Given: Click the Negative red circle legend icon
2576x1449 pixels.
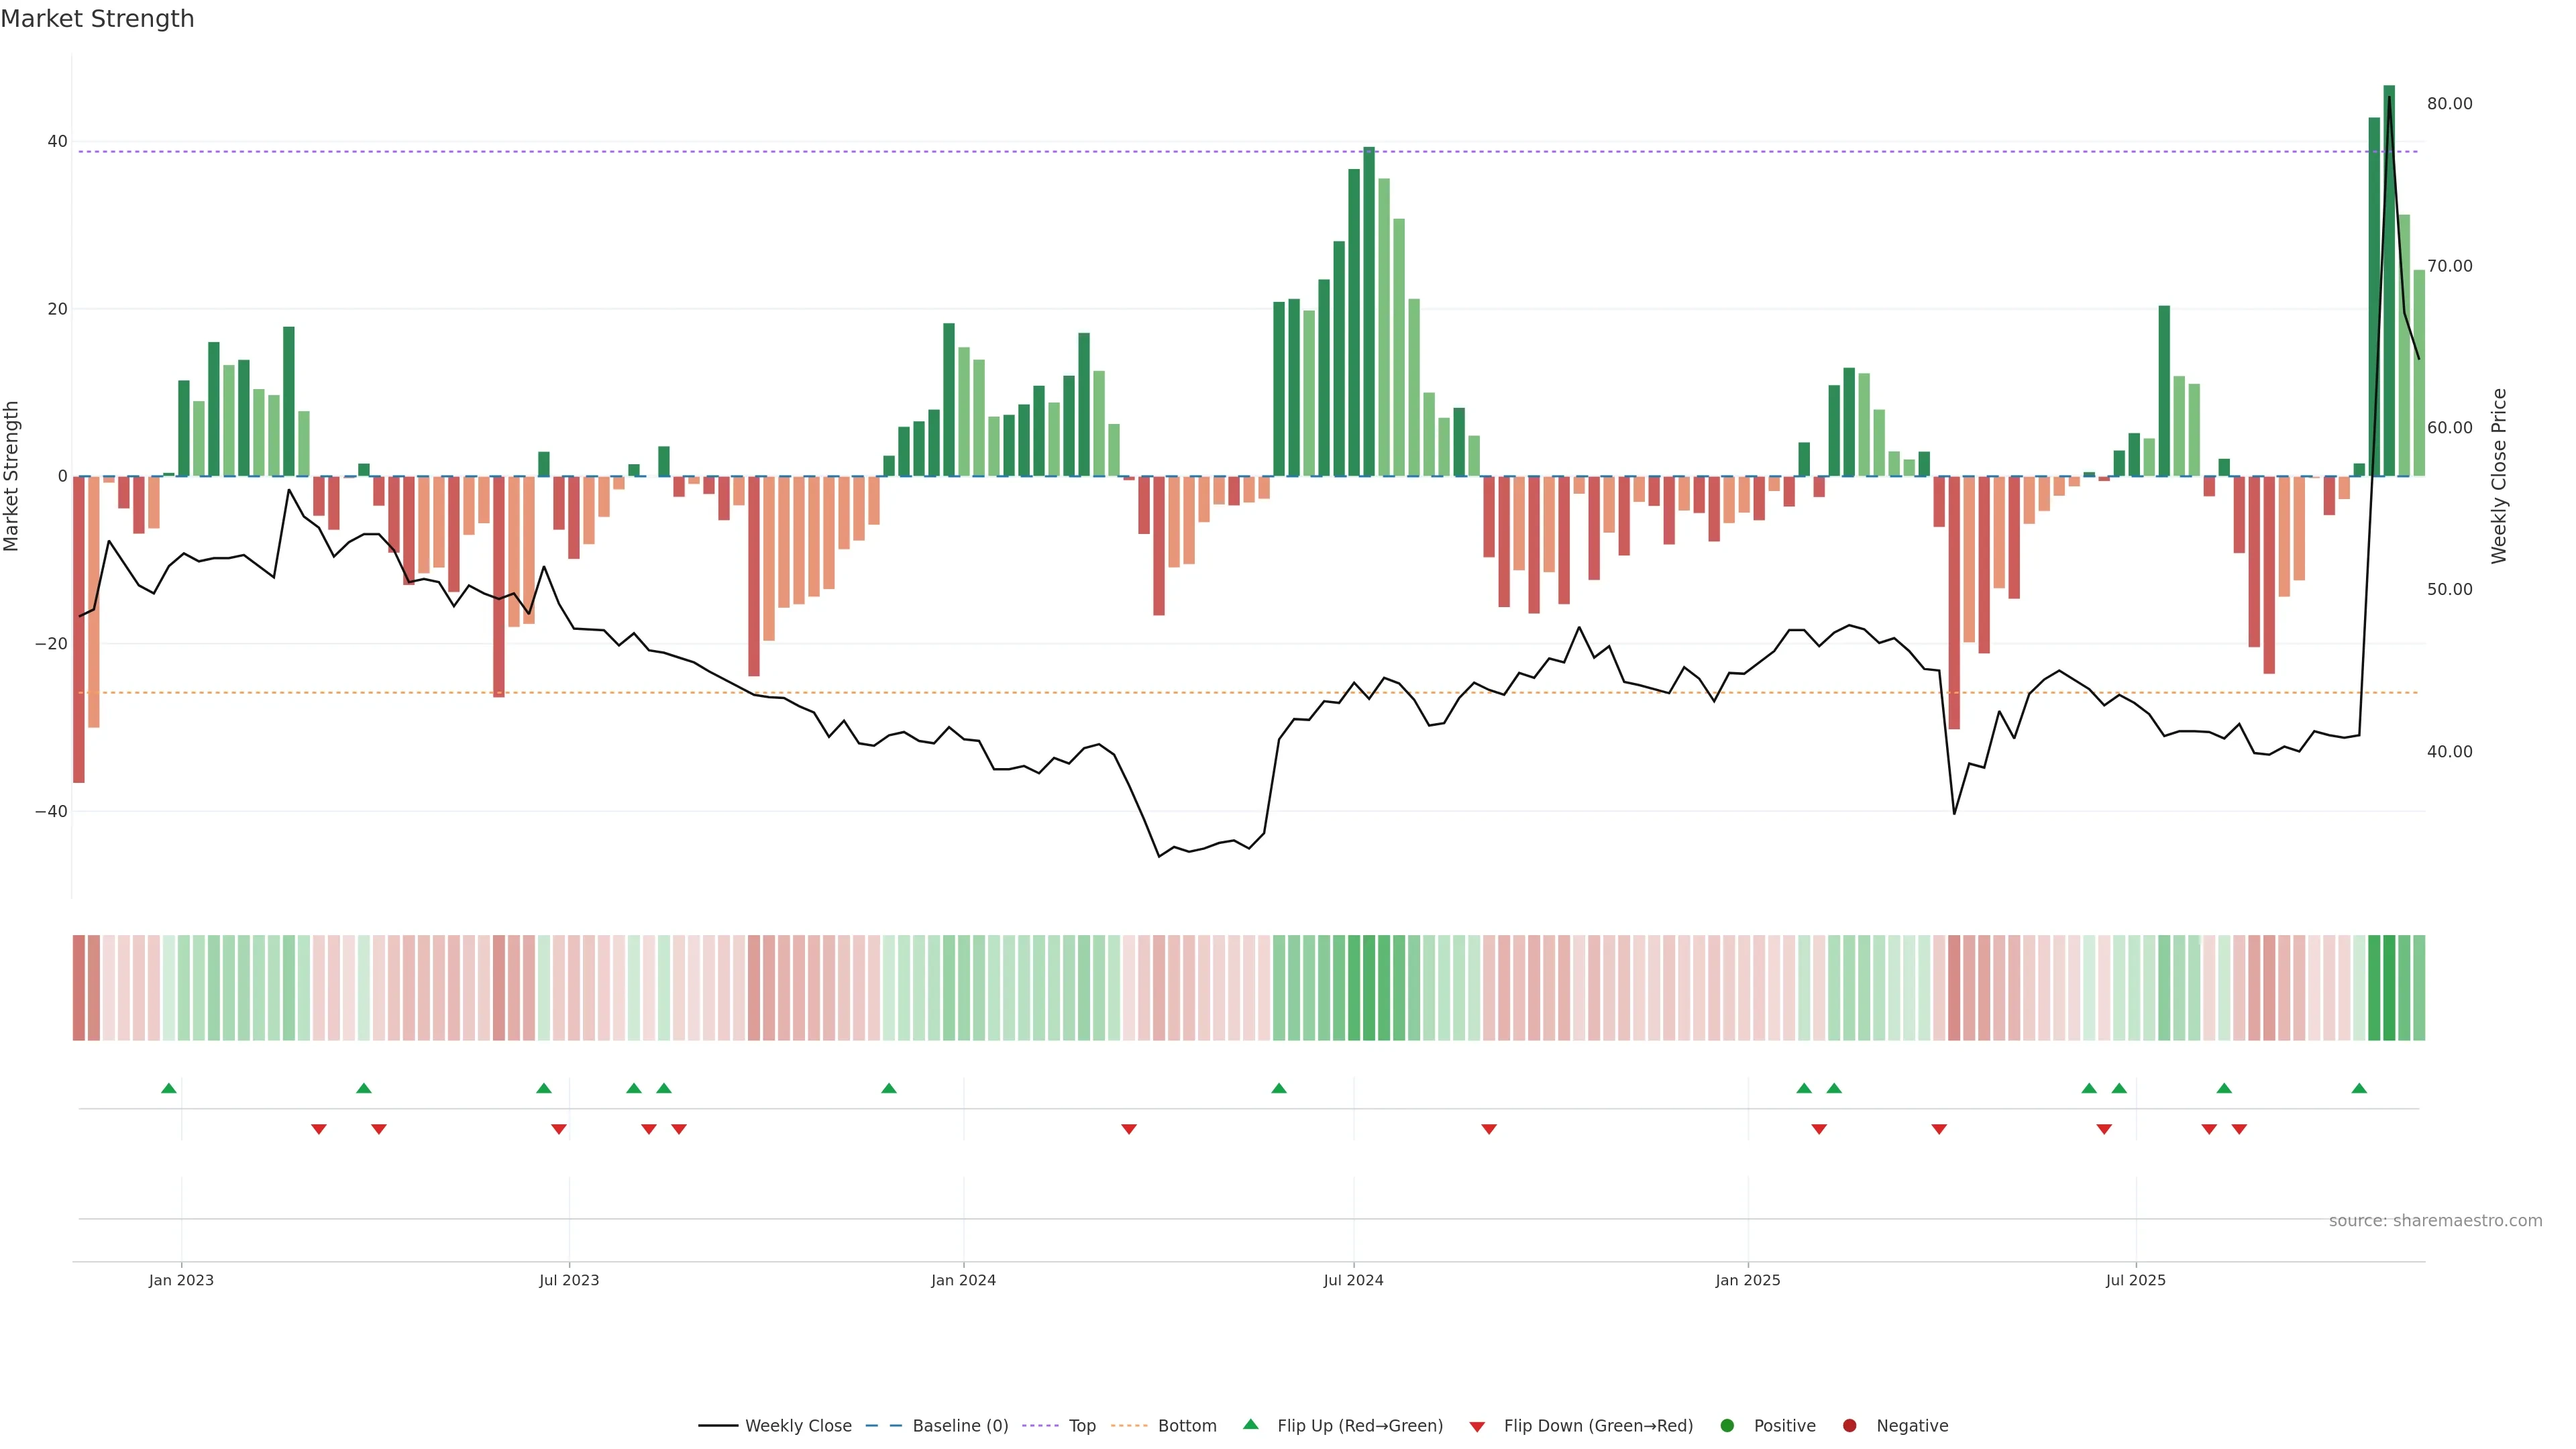Looking at the screenshot, I should click(1849, 1426).
